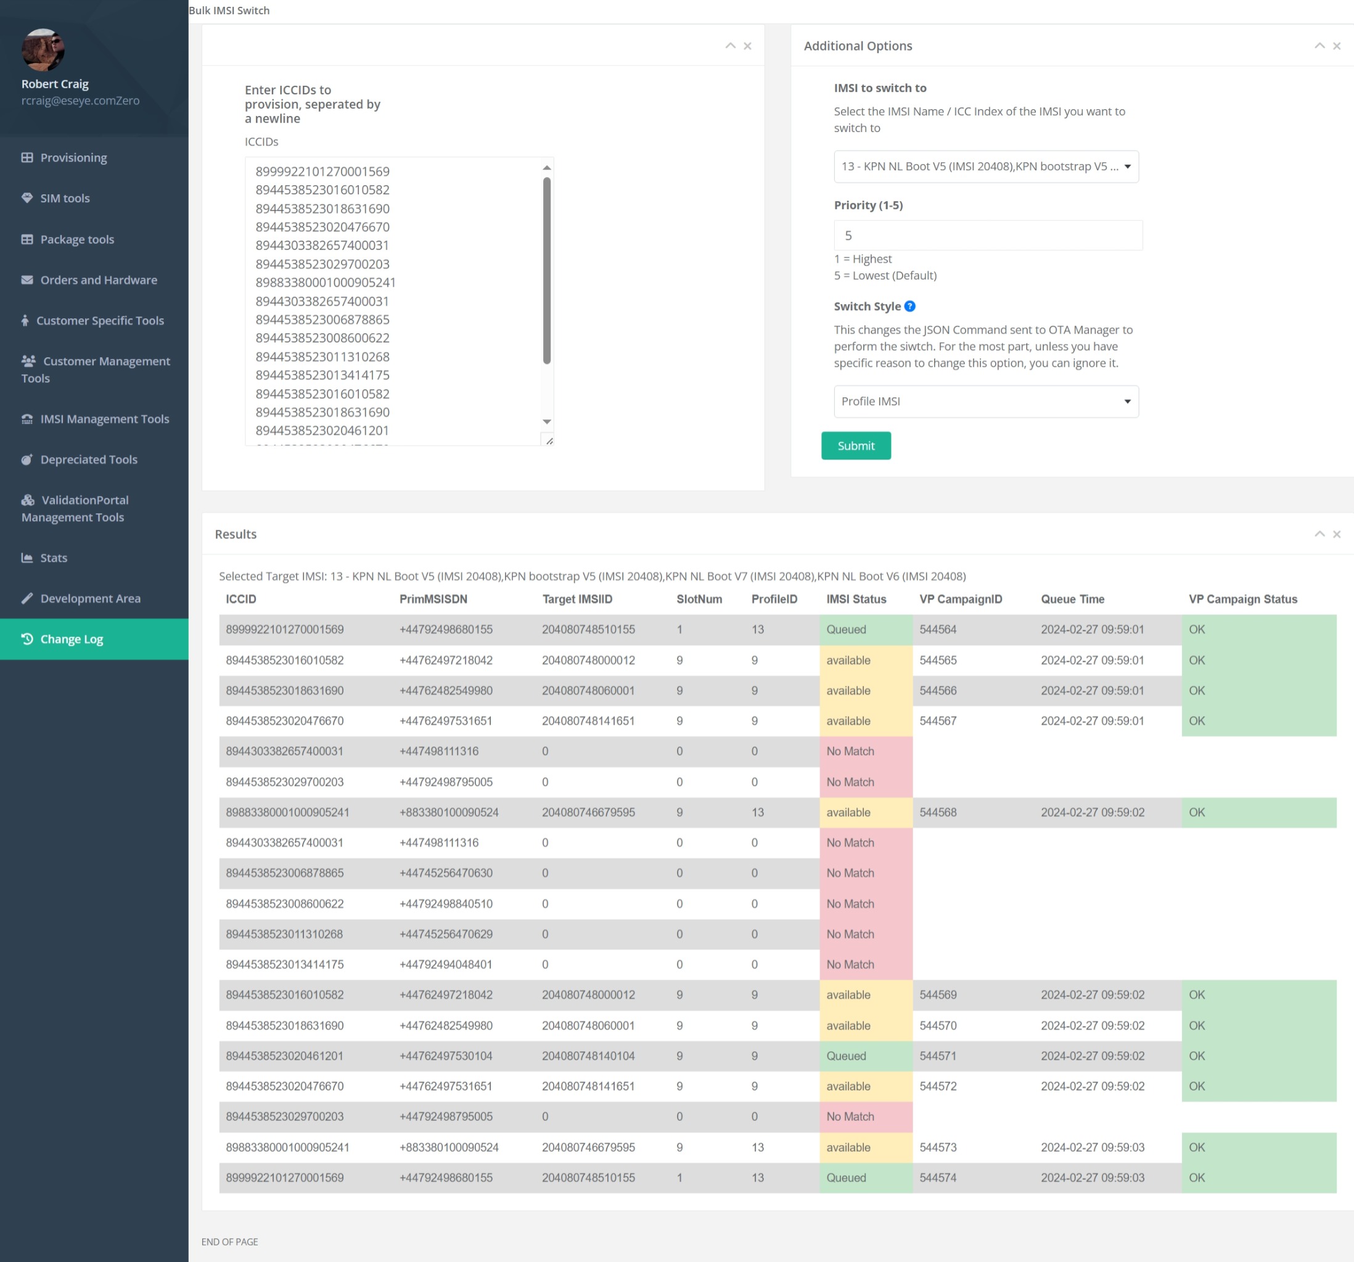Click the ICCIDs textarea scrollbar down arrow

[x=546, y=422]
